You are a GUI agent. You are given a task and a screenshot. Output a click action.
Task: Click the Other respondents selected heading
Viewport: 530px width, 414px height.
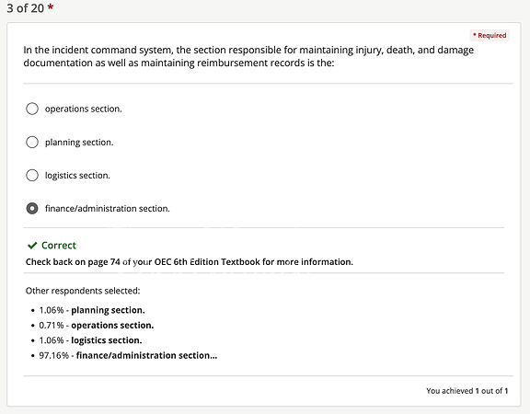tap(83, 291)
